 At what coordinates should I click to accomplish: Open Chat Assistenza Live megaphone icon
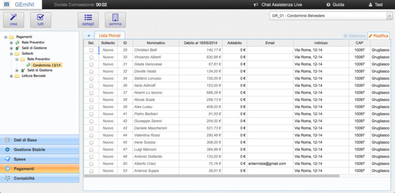point(256,5)
